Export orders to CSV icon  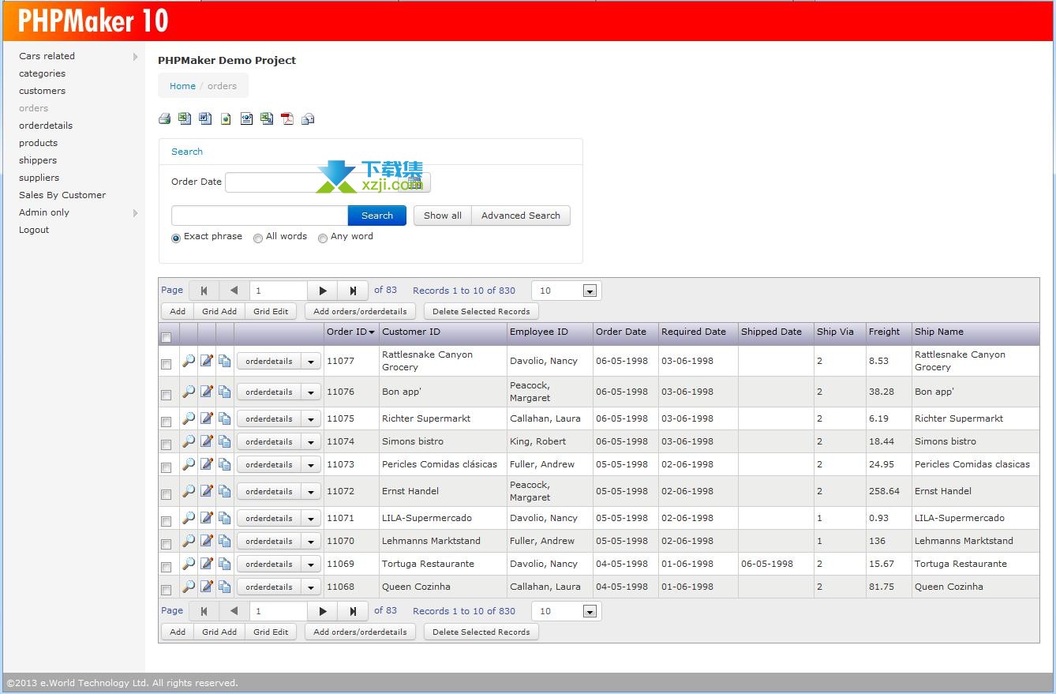click(267, 118)
